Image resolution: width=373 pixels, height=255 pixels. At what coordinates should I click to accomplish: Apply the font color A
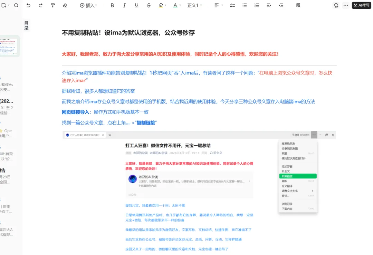pyautogui.click(x=175, y=5)
